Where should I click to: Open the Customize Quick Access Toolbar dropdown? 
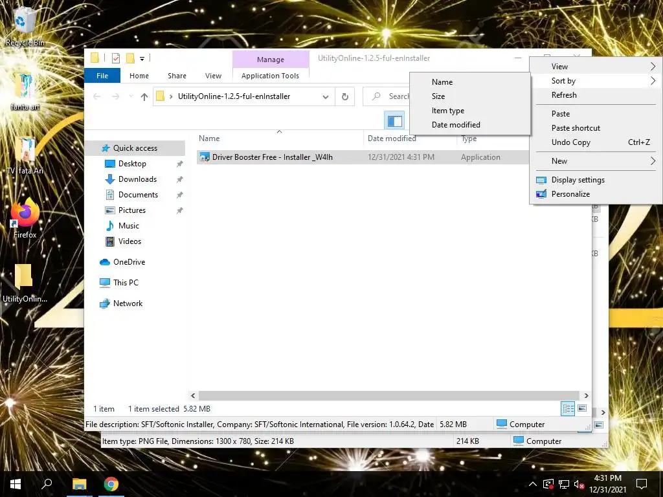142,59
